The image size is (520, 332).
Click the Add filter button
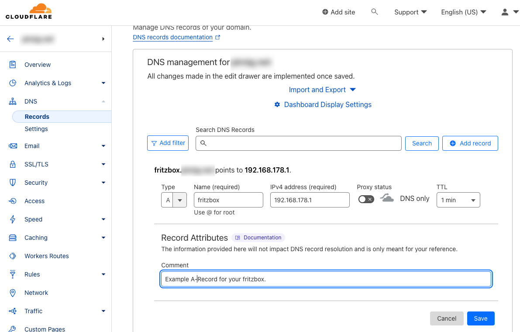(168, 143)
